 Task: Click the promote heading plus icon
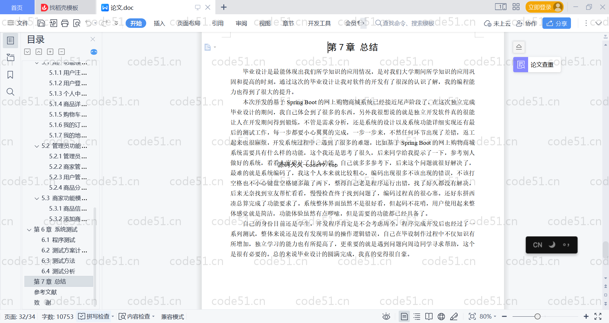pos(50,52)
